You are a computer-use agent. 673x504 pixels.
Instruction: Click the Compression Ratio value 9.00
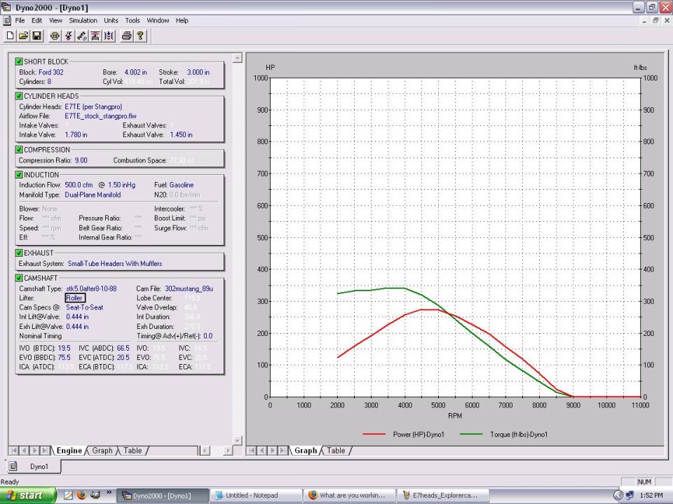point(81,160)
